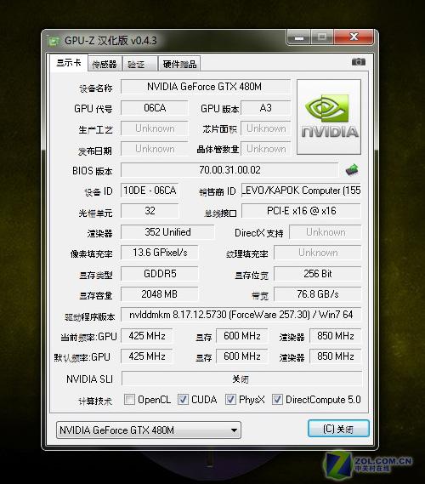Click the NVIDIA SLI status field 关闭
The image size is (425, 484).
(x=241, y=379)
